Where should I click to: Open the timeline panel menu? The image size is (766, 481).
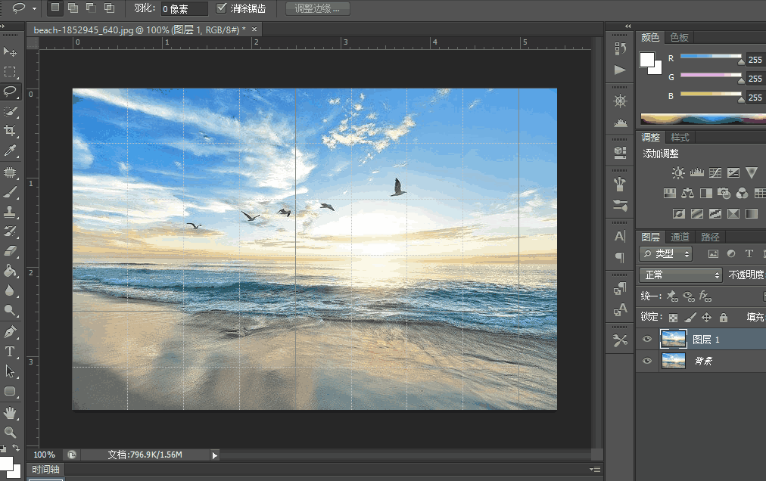[594, 470]
